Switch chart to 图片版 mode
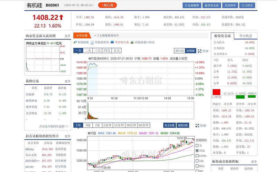277x172 pixels. 179,51
